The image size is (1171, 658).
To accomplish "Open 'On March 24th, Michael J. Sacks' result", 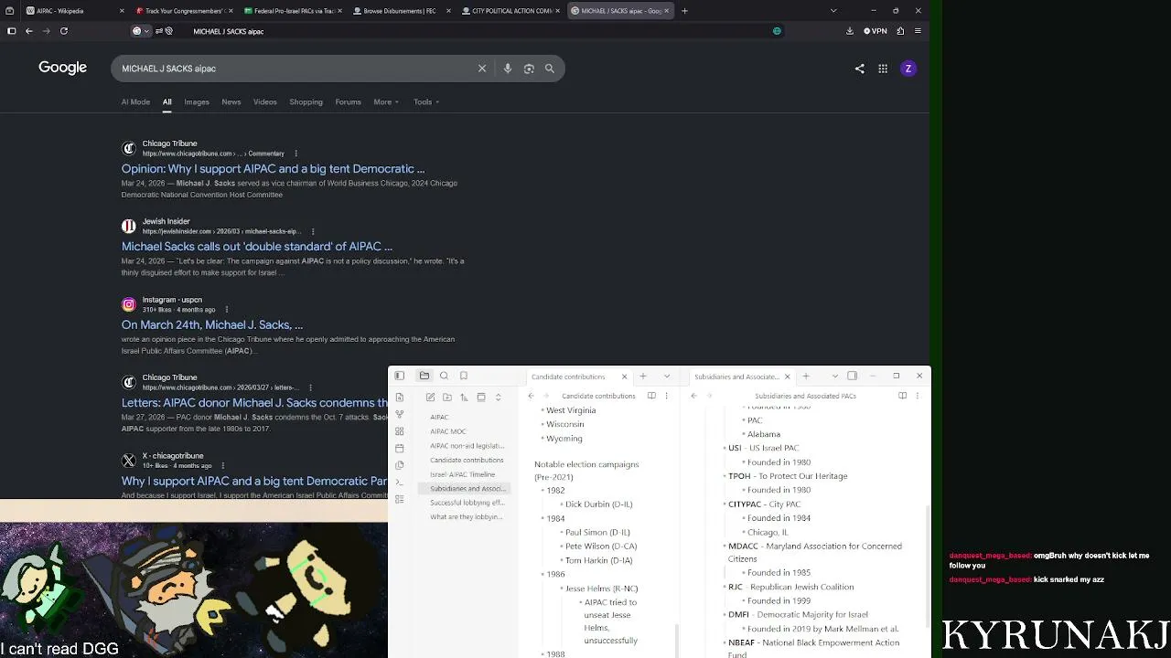I will [x=212, y=324].
